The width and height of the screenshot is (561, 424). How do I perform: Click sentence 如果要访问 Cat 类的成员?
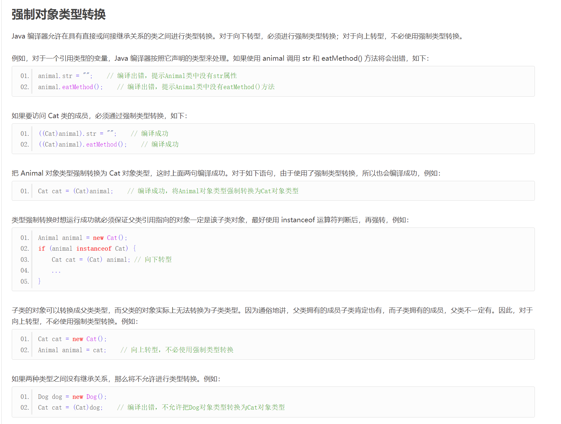click(x=100, y=116)
